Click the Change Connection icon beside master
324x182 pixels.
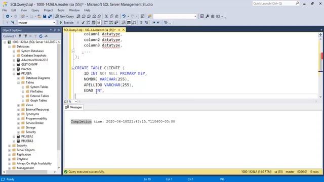tap(13, 22)
